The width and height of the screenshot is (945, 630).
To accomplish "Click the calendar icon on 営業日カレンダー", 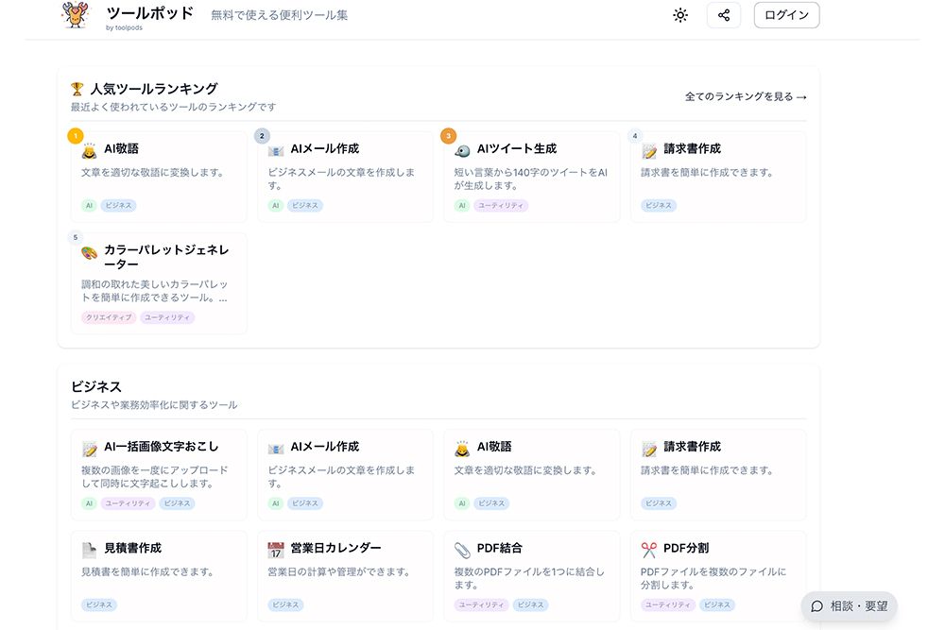I will (276, 547).
